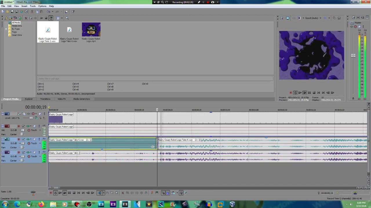Screen dimensions: 371x208
Task: Invert track 3 phase icon
Action: coord(23,139)
